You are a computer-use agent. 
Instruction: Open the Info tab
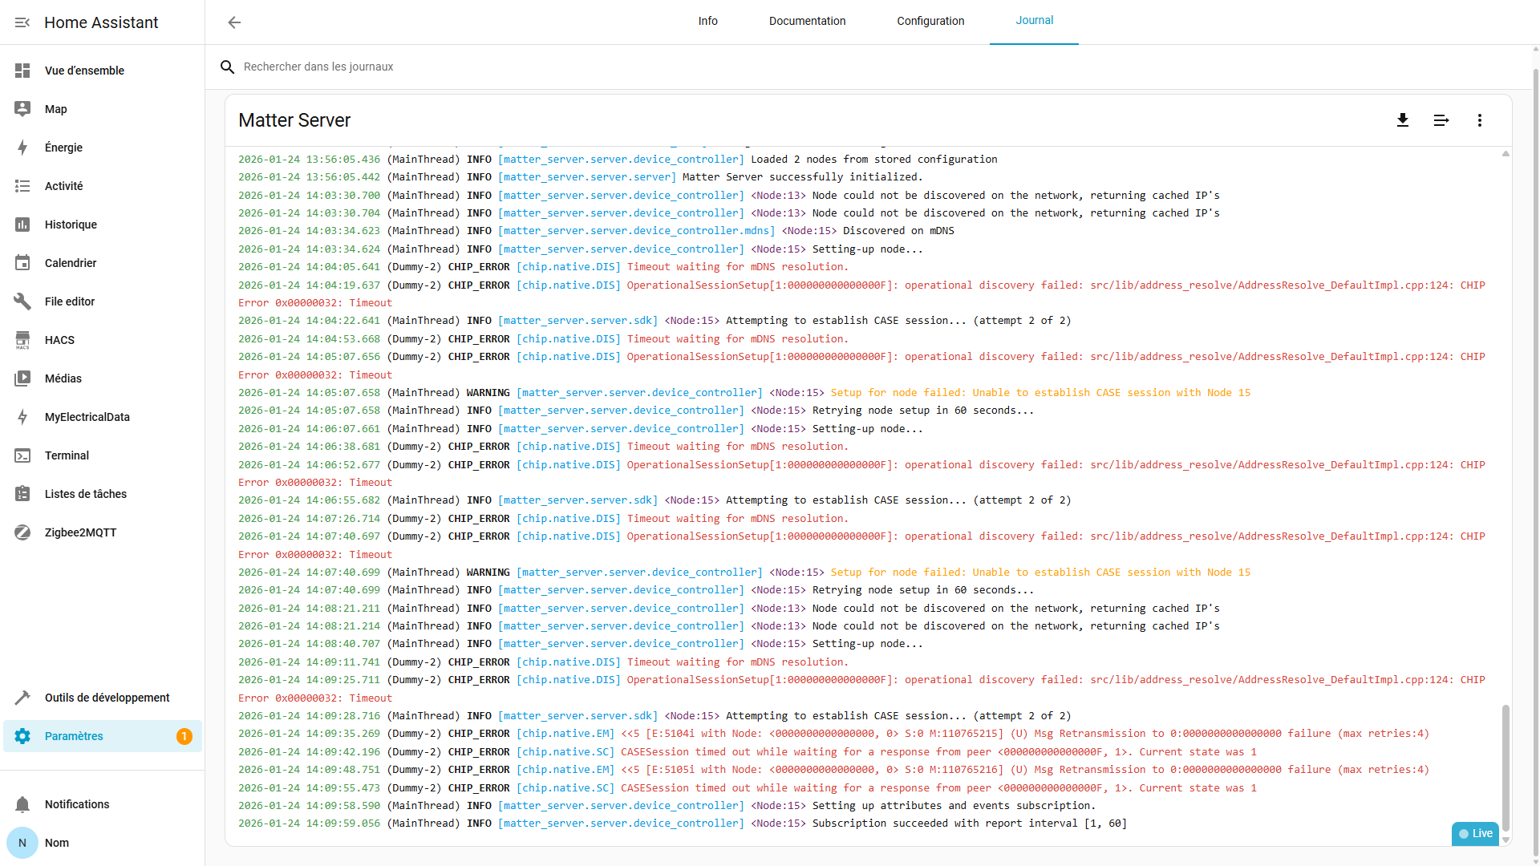(707, 21)
